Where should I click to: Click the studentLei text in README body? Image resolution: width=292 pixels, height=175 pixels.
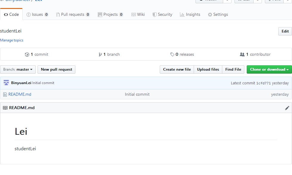pos(25,149)
